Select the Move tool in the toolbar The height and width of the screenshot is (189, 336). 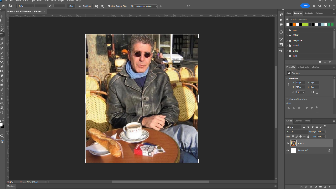pyautogui.click(x=2, y=16)
